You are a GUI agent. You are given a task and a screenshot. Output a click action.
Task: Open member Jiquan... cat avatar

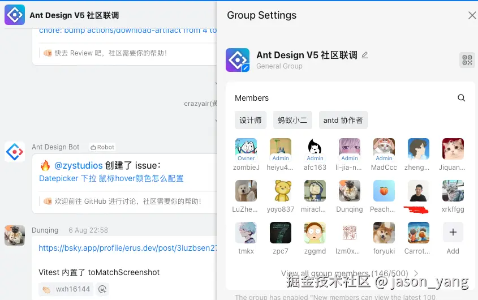click(x=453, y=149)
